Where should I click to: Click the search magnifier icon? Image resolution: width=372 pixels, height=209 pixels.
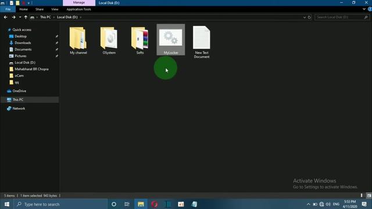[366, 17]
